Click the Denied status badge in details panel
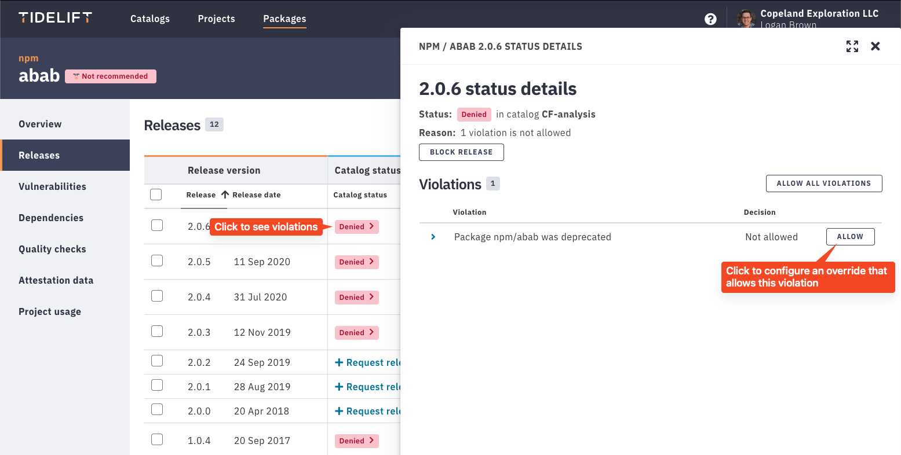 [x=474, y=115]
